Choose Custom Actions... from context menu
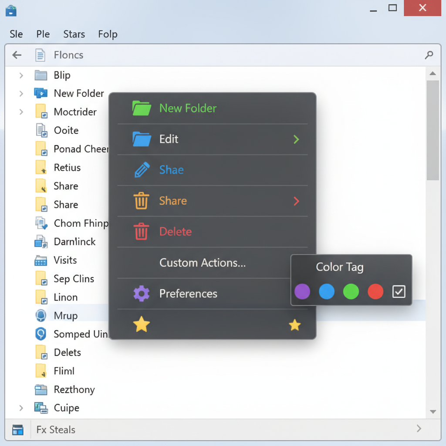The height and width of the screenshot is (446, 446). pos(203,263)
